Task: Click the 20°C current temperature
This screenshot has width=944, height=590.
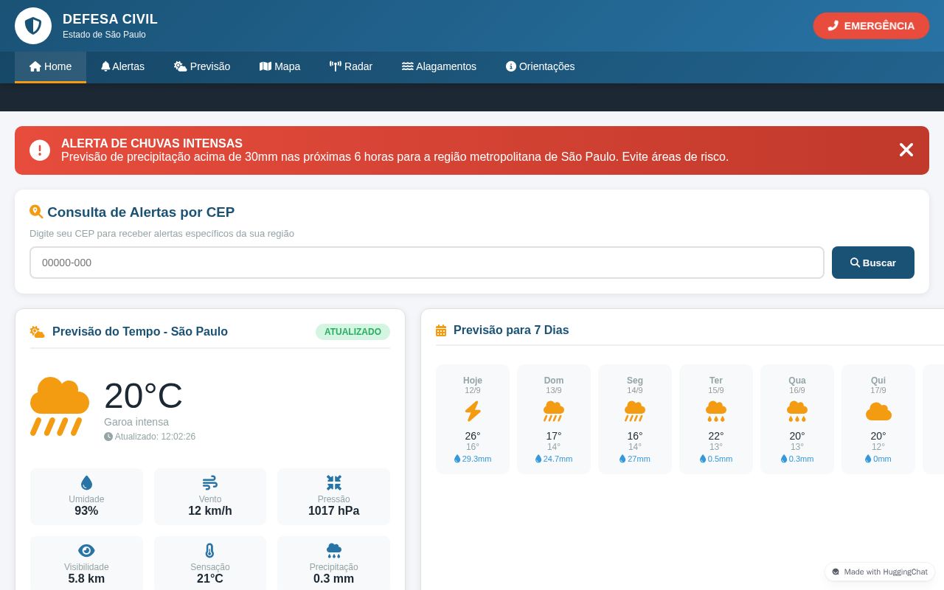Action: [x=143, y=395]
